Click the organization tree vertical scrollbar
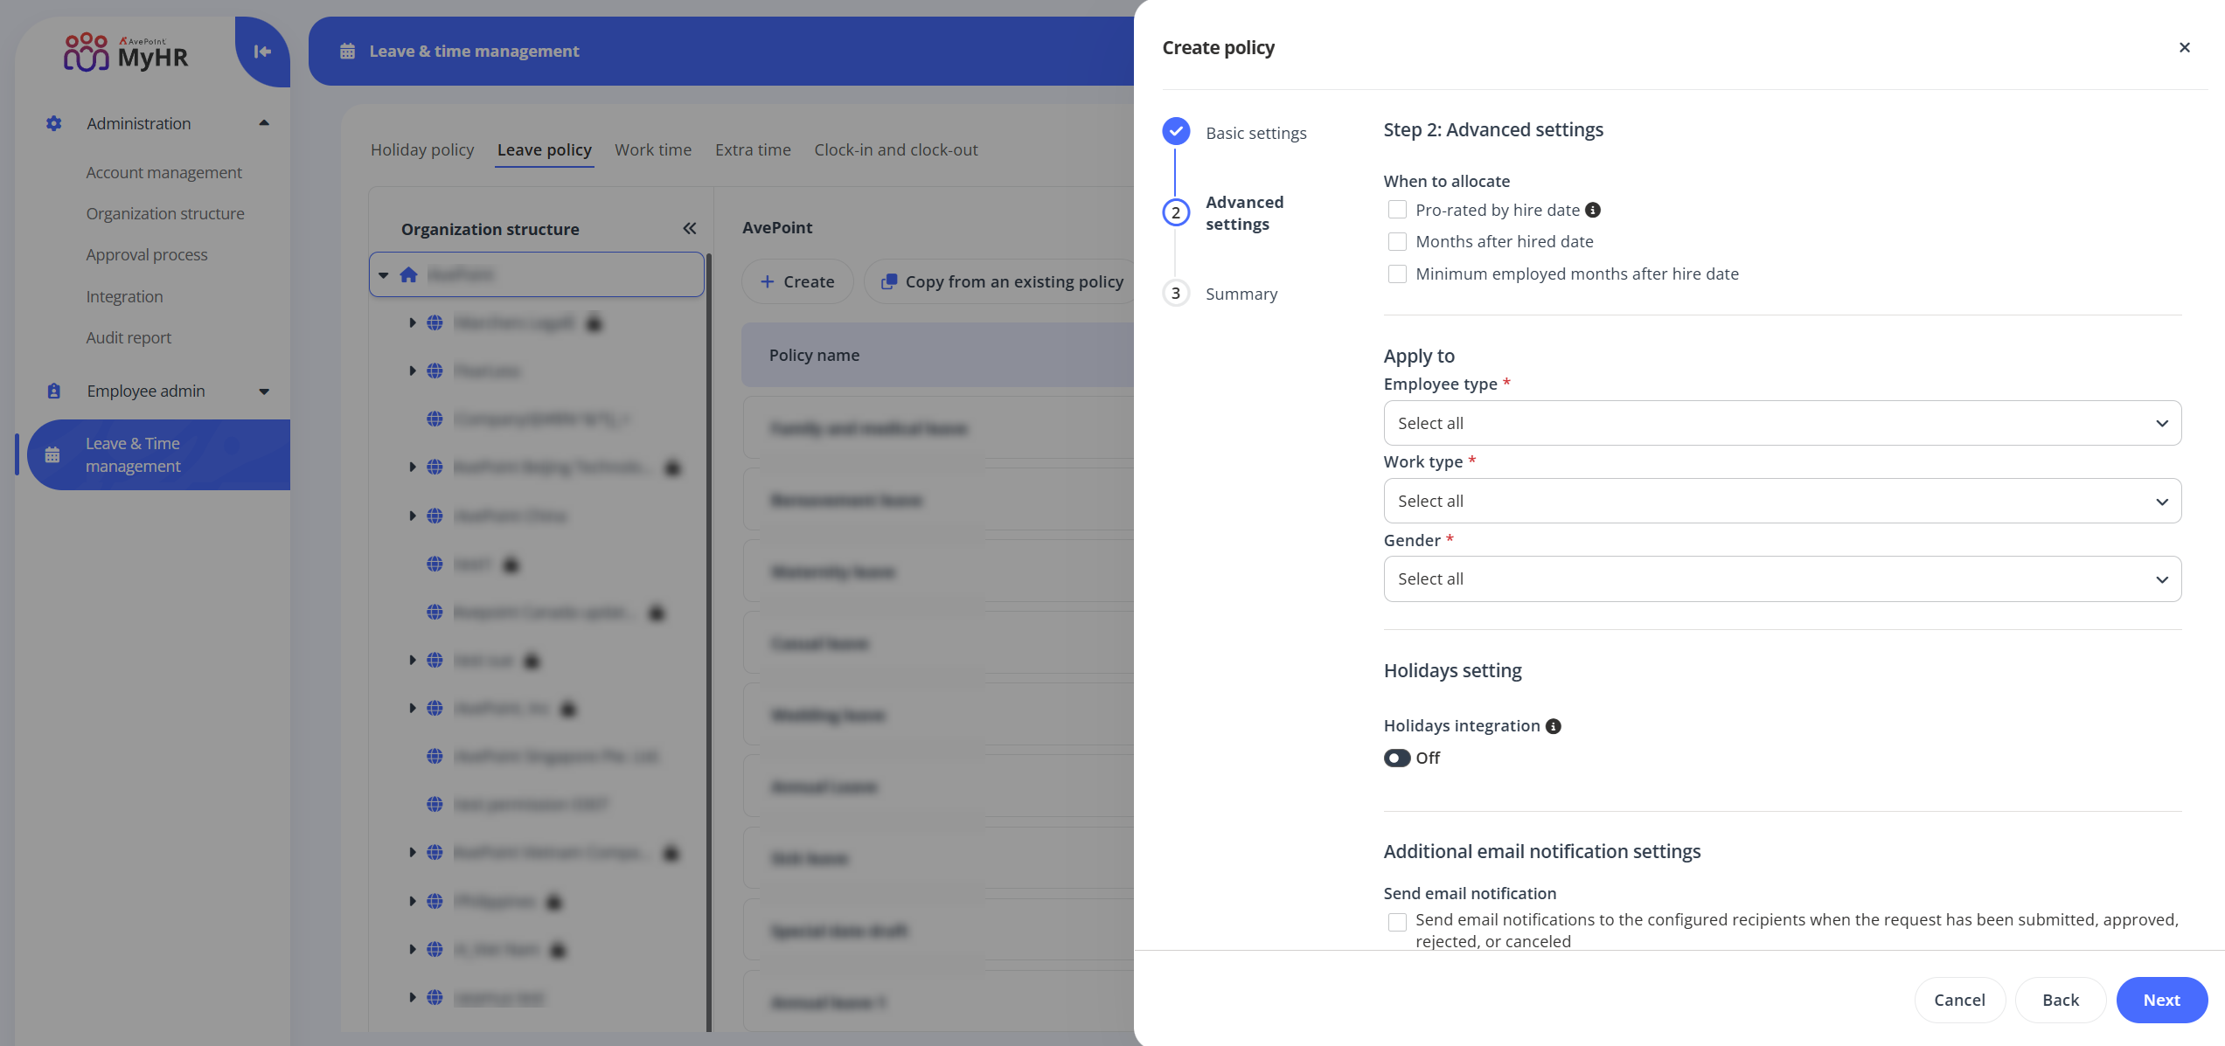This screenshot has width=2225, height=1046. tap(708, 642)
